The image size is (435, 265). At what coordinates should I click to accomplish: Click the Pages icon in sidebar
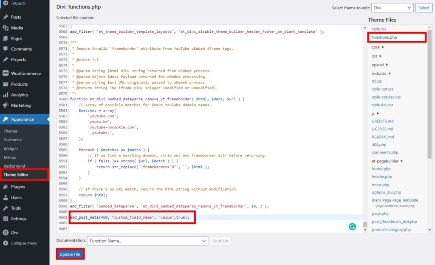pos(5,38)
